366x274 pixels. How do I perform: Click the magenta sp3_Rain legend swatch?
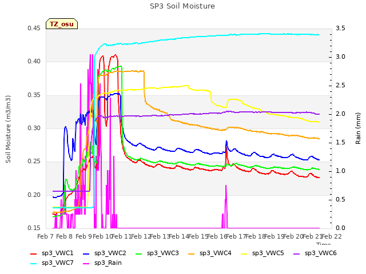tap(86, 264)
